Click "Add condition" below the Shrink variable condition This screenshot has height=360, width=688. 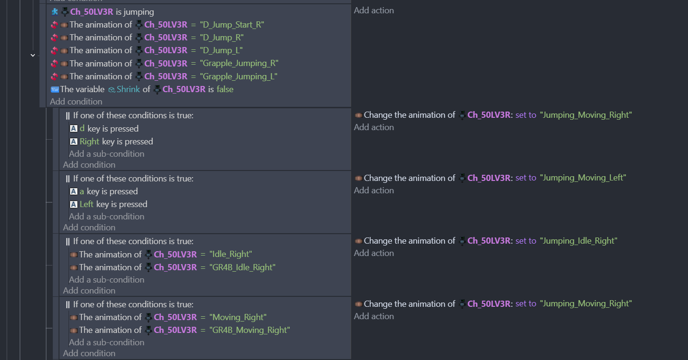(x=76, y=102)
